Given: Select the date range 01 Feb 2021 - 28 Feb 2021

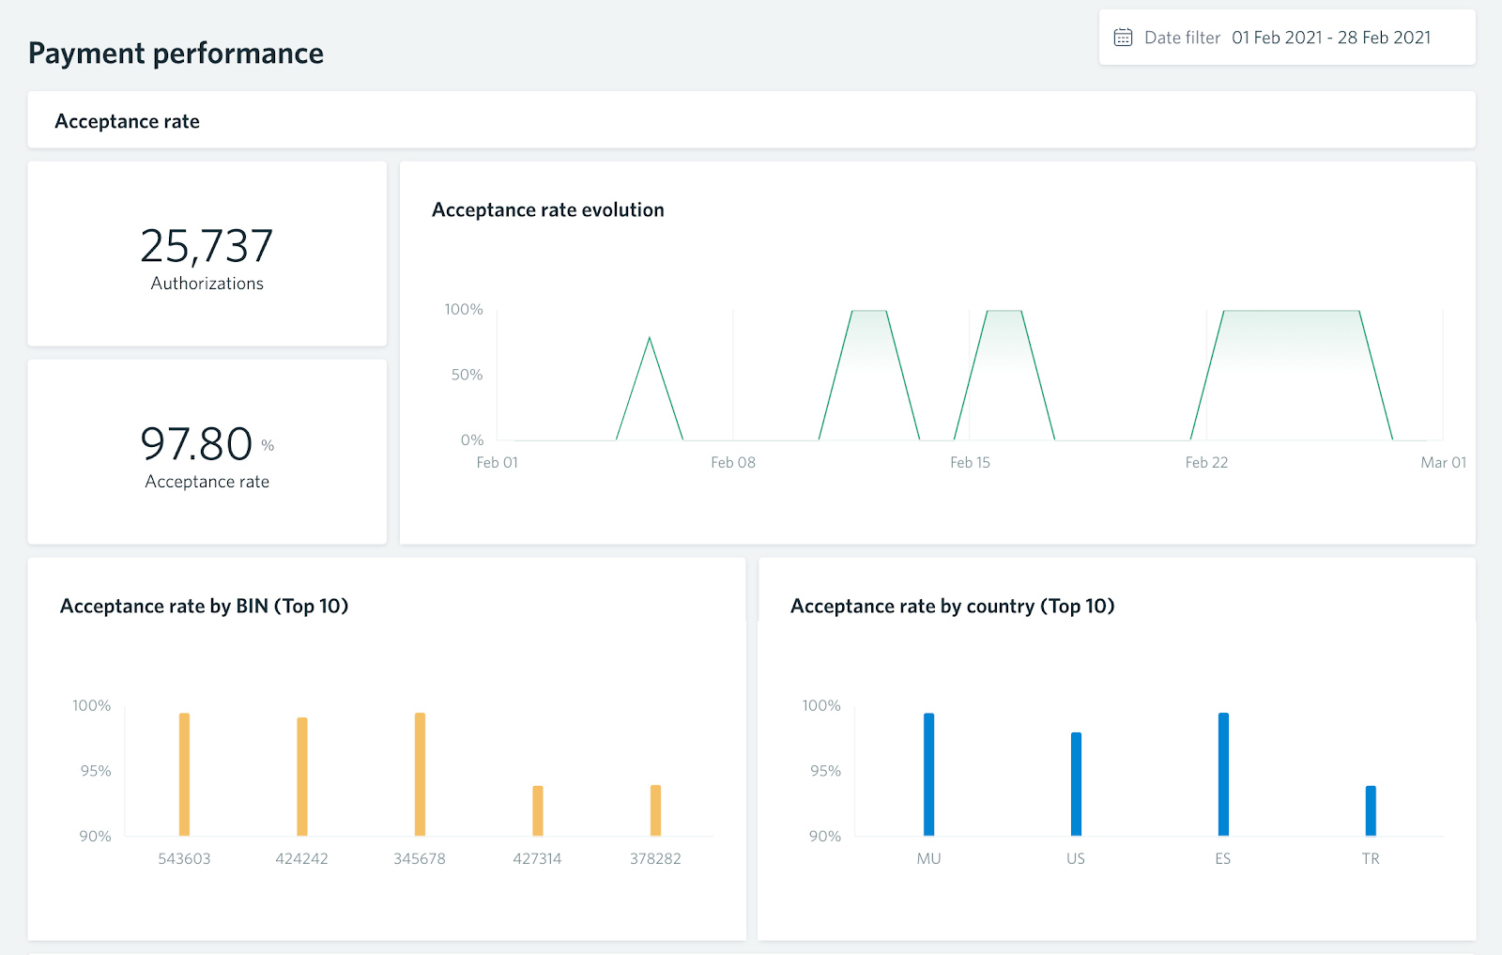Looking at the screenshot, I should click(1332, 38).
